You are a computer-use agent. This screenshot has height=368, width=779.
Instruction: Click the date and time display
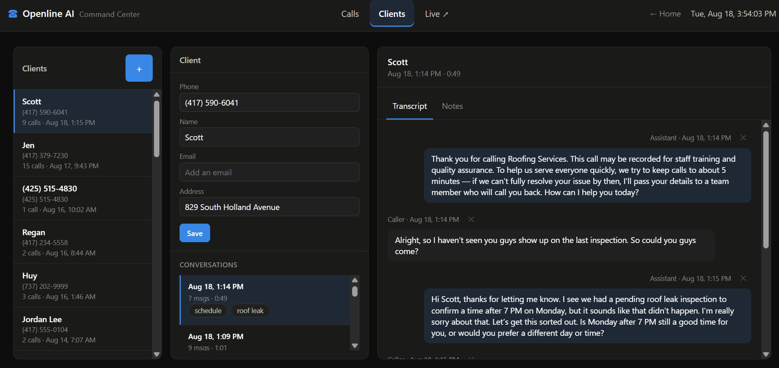click(x=733, y=14)
